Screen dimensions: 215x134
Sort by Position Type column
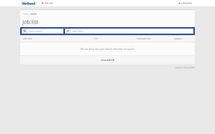coord(144,39)
